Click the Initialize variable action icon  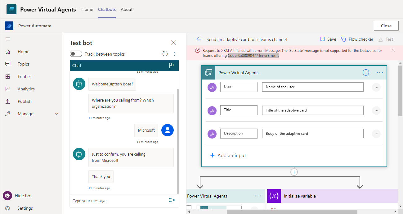(274, 196)
